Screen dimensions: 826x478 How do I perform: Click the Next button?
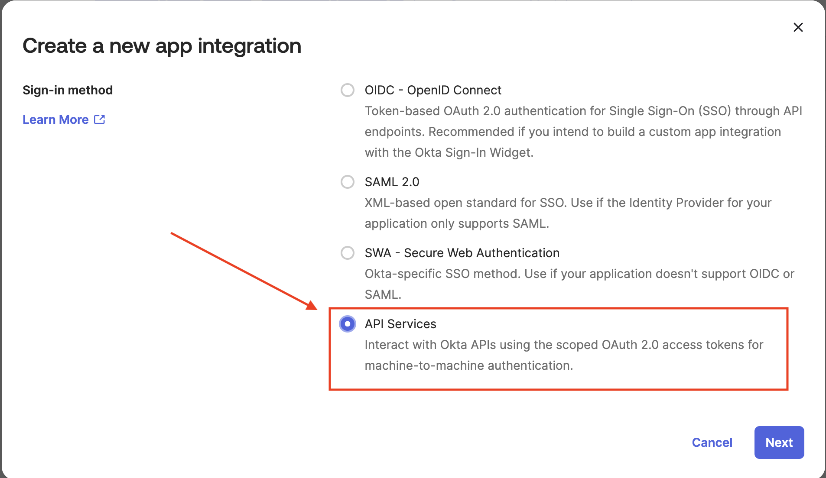click(x=779, y=442)
